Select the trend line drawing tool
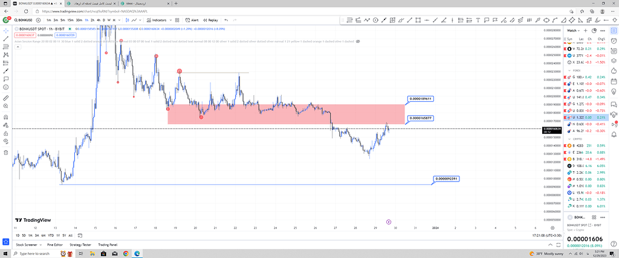Viewport: 619px width, 258px height. 6,38
